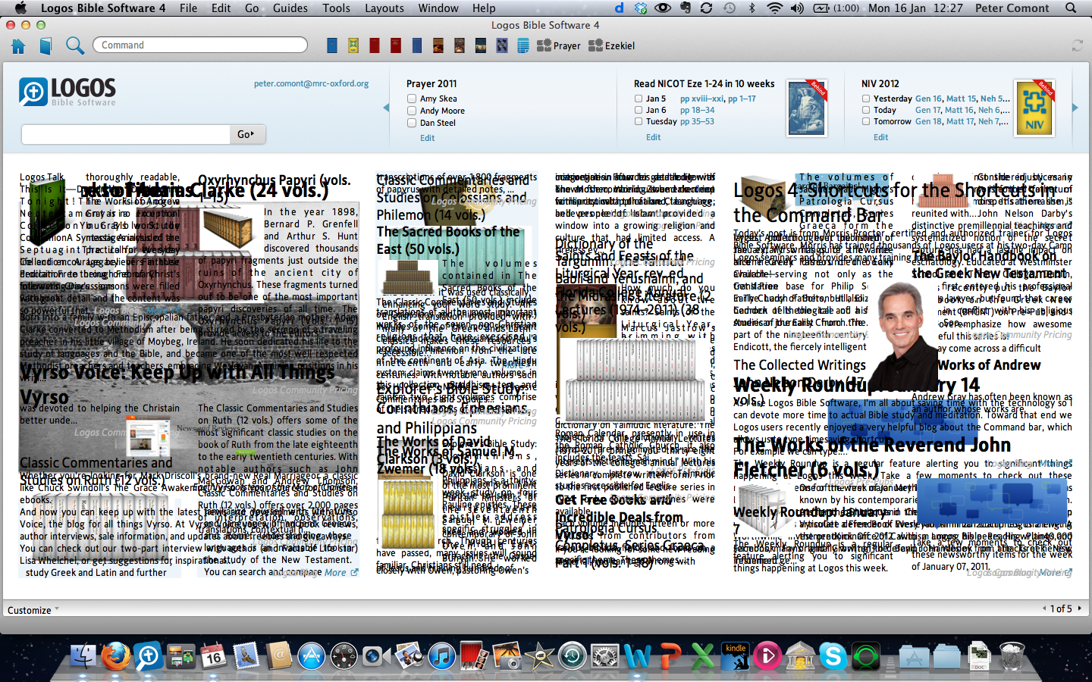Open the Ezekiel layout shortcut
This screenshot has height=682, width=1092.
coord(611,46)
